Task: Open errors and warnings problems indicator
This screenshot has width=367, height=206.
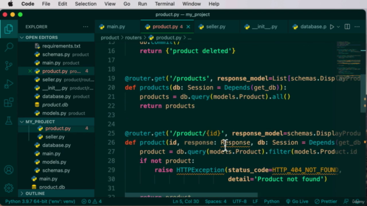Action: tap(92, 201)
